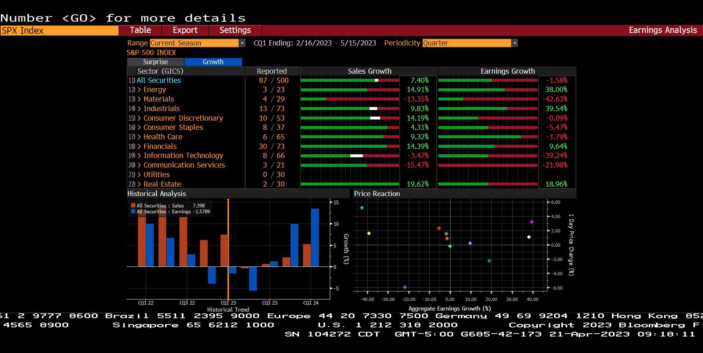703x353 pixels.
Task: Click the 7.40% All Securities sales growth
Action: click(x=419, y=80)
